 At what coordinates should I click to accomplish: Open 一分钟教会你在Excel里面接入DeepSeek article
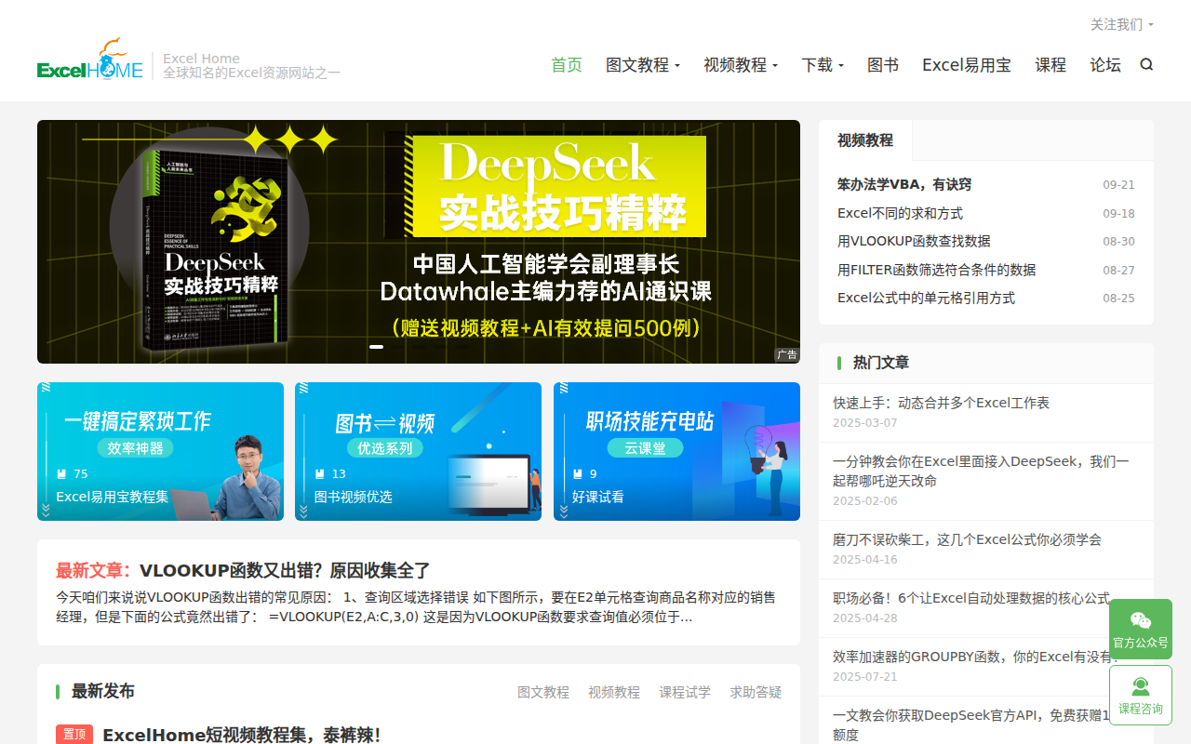pos(981,471)
